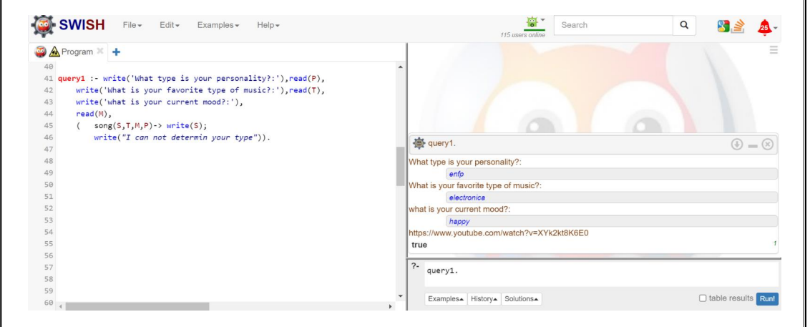This screenshot has height=327, width=810.
Task: Click the read(M) line in code
Action: (94, 114)
